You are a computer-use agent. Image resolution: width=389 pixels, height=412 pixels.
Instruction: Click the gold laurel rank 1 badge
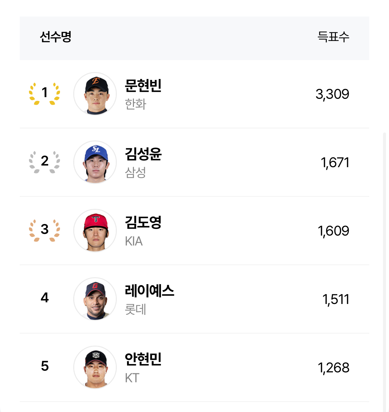(x=45, y=94)
